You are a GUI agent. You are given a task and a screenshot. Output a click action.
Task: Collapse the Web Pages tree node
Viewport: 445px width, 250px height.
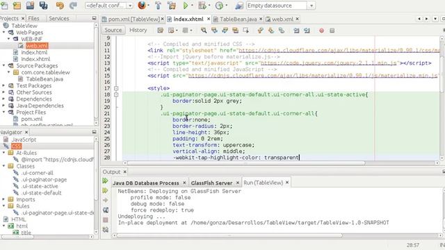(x=3, y=33)
